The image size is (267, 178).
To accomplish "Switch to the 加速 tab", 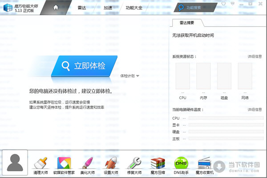I will click(108, 8).
